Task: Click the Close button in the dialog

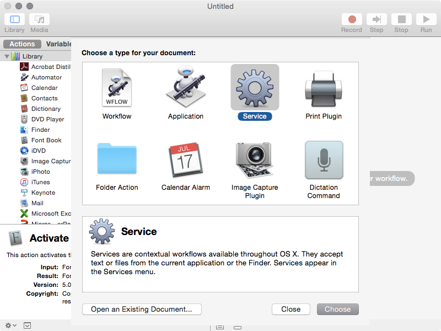Action: 291,309
